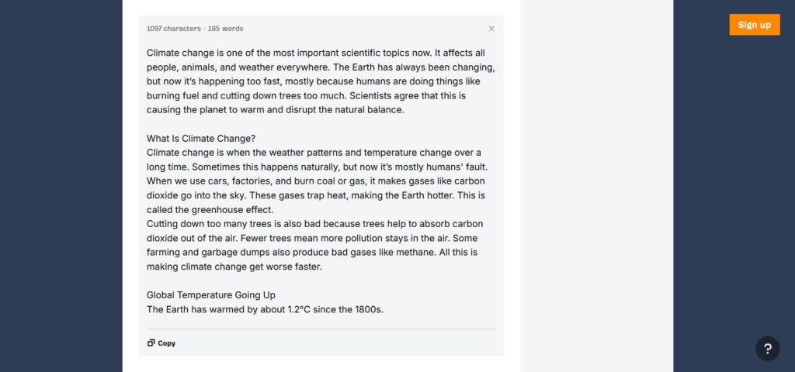Click the Copy icon below the text

151,343
